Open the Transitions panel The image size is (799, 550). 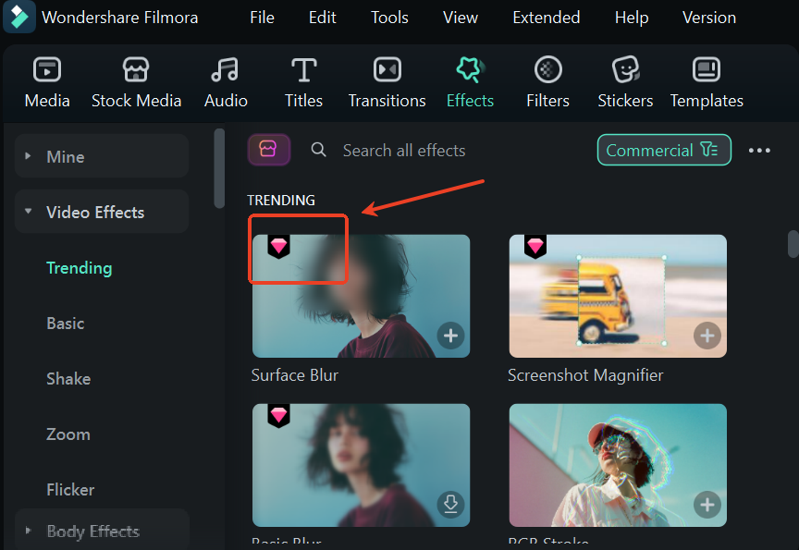(x=387, y=81)
